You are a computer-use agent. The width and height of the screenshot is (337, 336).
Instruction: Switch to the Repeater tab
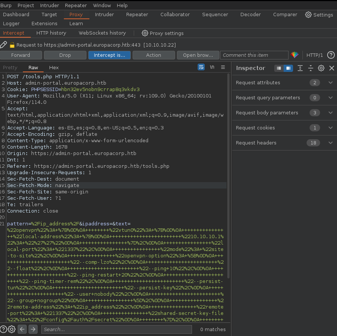[x=137, y=14]
